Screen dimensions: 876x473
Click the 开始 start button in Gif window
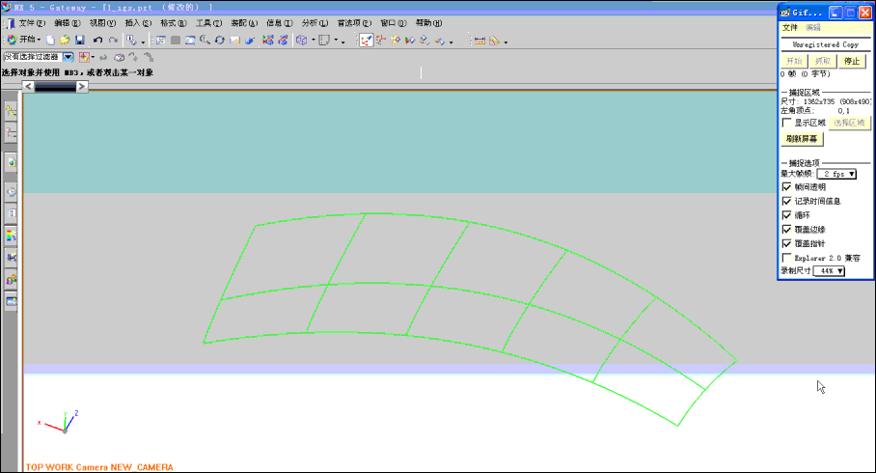point(794,61)
